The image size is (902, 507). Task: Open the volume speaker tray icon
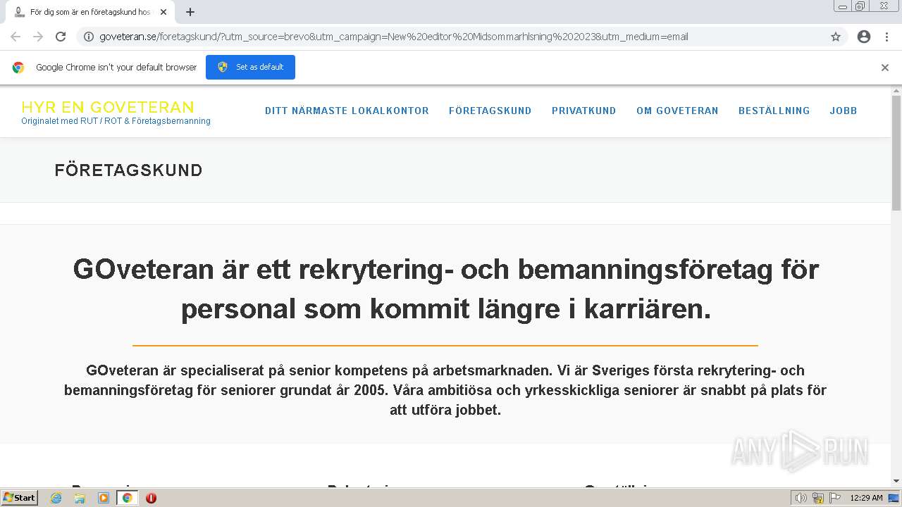pyautogui.click(x=801, y=498)
